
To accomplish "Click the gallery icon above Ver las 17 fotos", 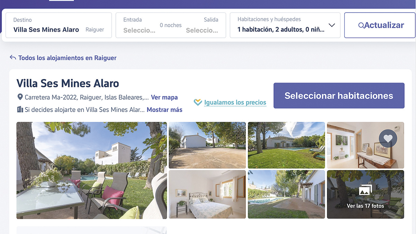I will pos(365,190).
